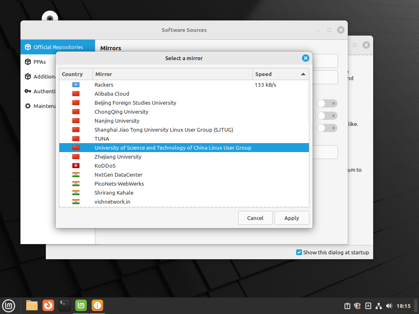Click the Authentication Keys key icon
The height and width of the screenshot is (314, 419).
[x=28, y=91]
